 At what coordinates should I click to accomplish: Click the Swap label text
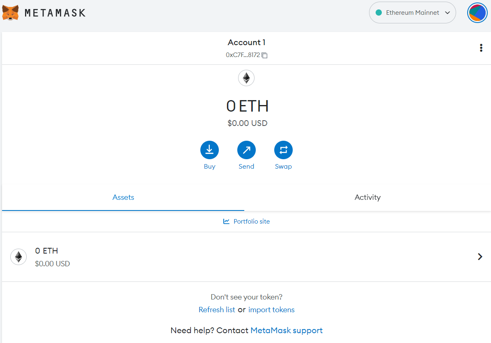coord(283,167)
